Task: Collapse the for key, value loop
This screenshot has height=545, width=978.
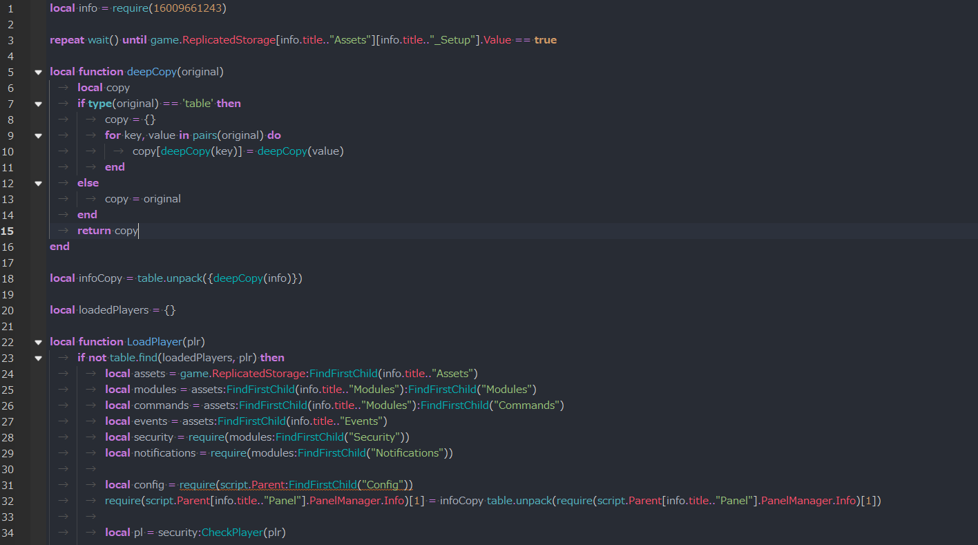Action: pos(38,135)
